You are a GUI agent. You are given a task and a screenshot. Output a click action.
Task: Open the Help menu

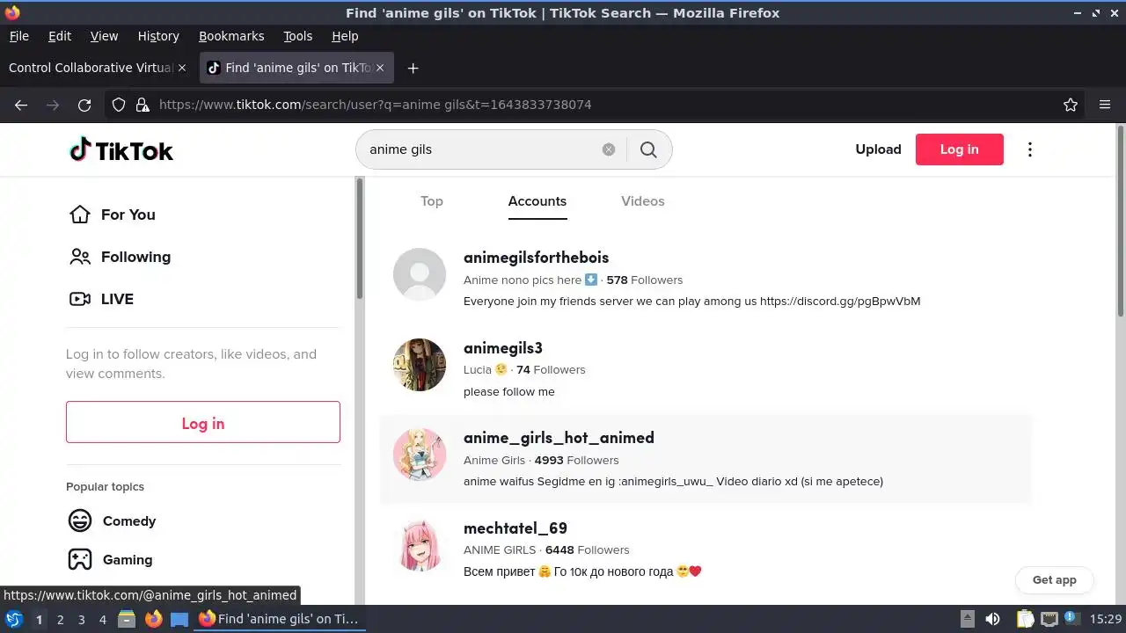click(345, 36)
